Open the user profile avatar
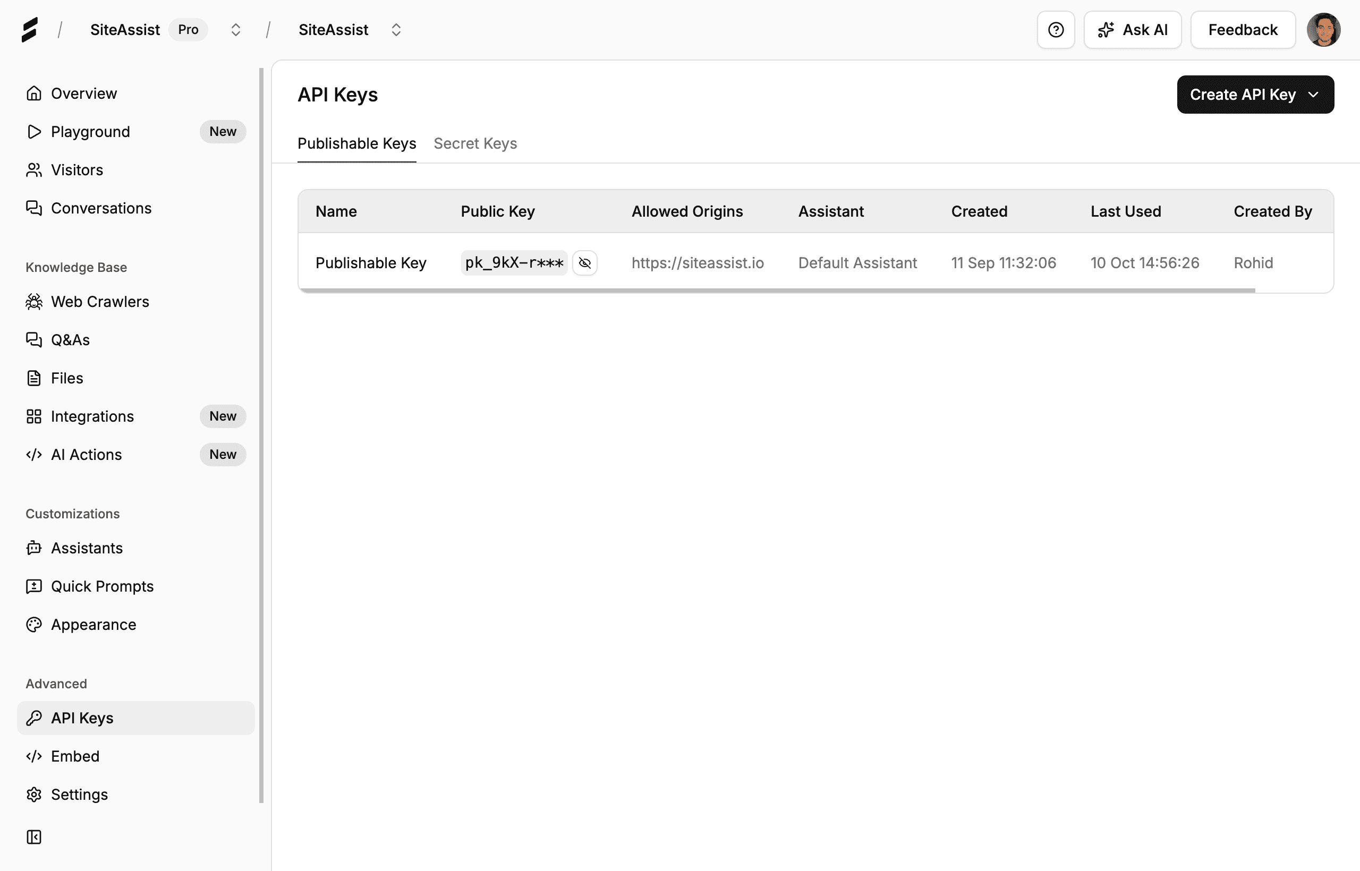 pos(1324,29)
